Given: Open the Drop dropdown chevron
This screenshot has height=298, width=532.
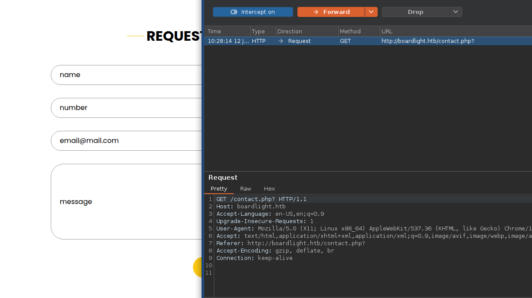Looking at the screenshot, I should click(x=455, y=12).
